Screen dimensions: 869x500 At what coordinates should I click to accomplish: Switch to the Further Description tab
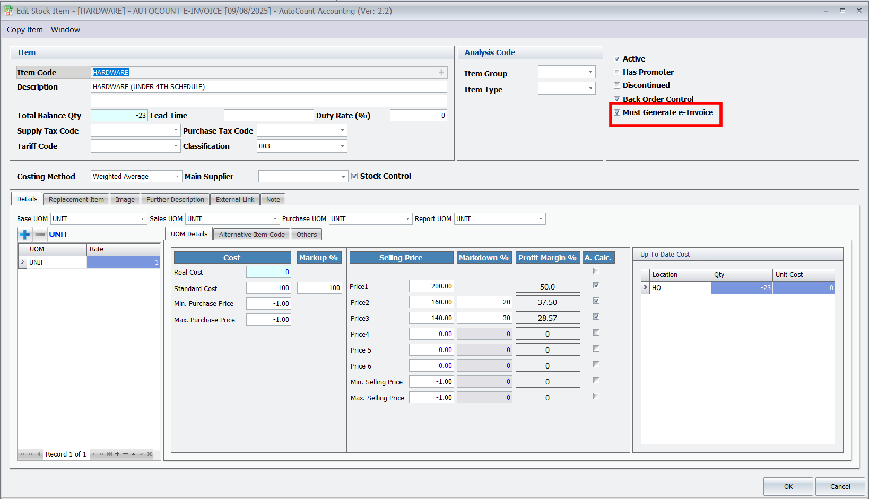click(x=175, y=200)
